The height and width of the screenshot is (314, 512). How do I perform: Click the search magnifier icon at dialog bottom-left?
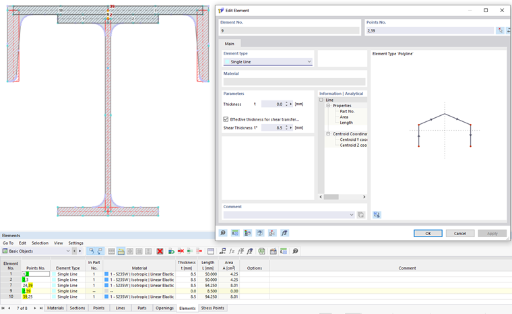pos(223,233)
